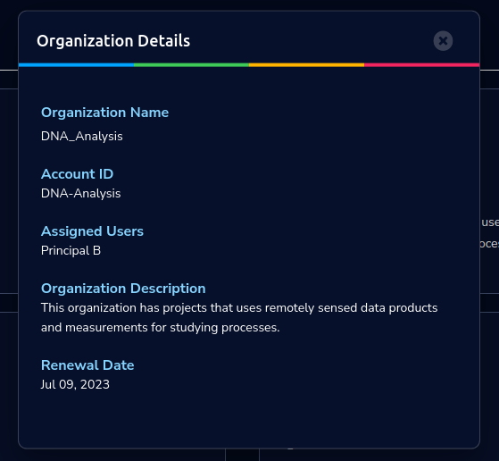499x461 pixels.
Task: Click the description text about remotely sensed data
Action: point(239,318)
